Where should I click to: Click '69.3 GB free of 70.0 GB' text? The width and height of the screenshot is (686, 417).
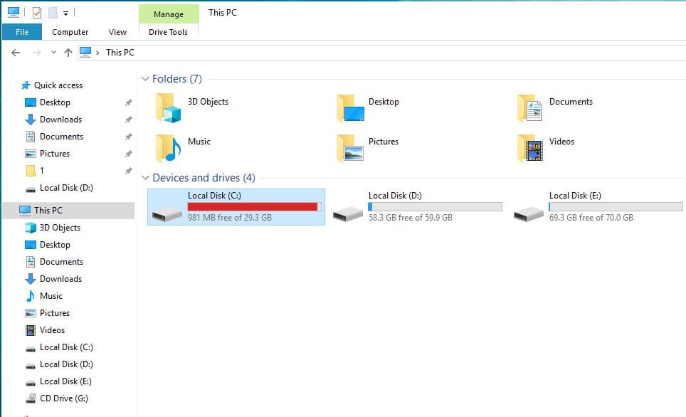tap(591, 218)
